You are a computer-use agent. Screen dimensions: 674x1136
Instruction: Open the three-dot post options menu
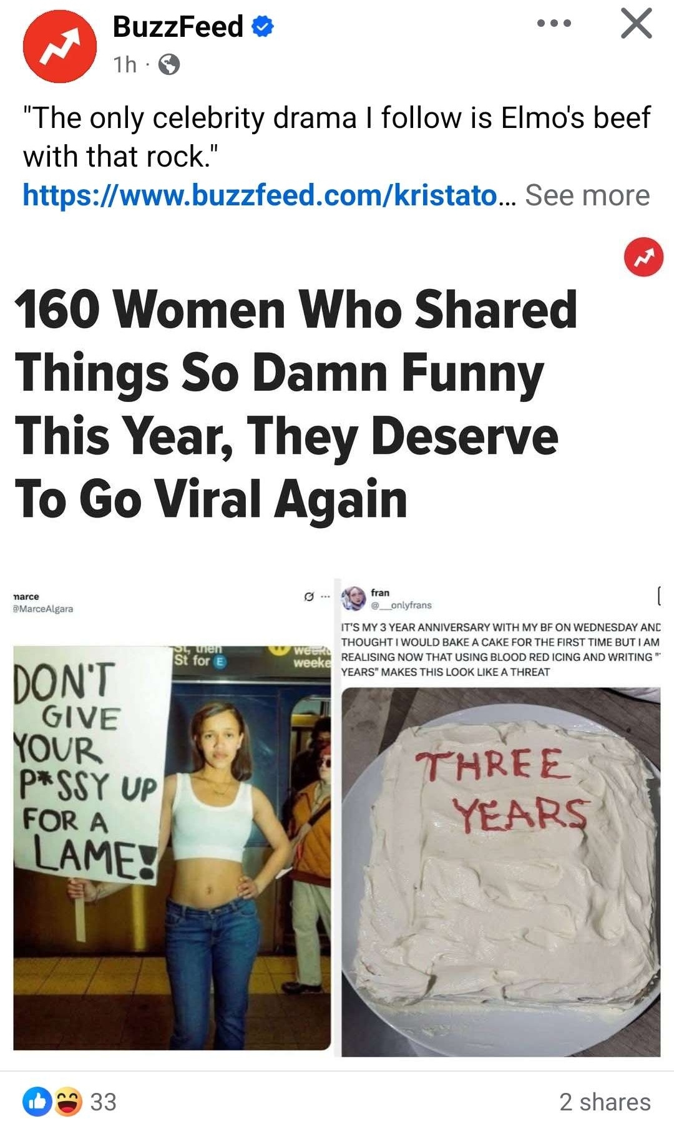(x=554, y=24)
